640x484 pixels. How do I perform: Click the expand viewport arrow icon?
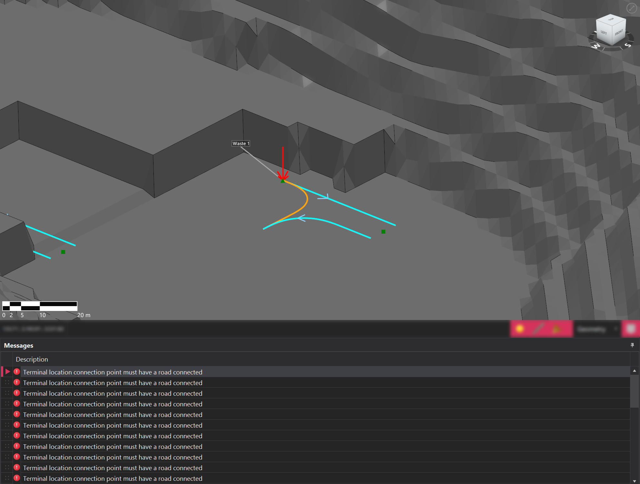click(631, 8)
